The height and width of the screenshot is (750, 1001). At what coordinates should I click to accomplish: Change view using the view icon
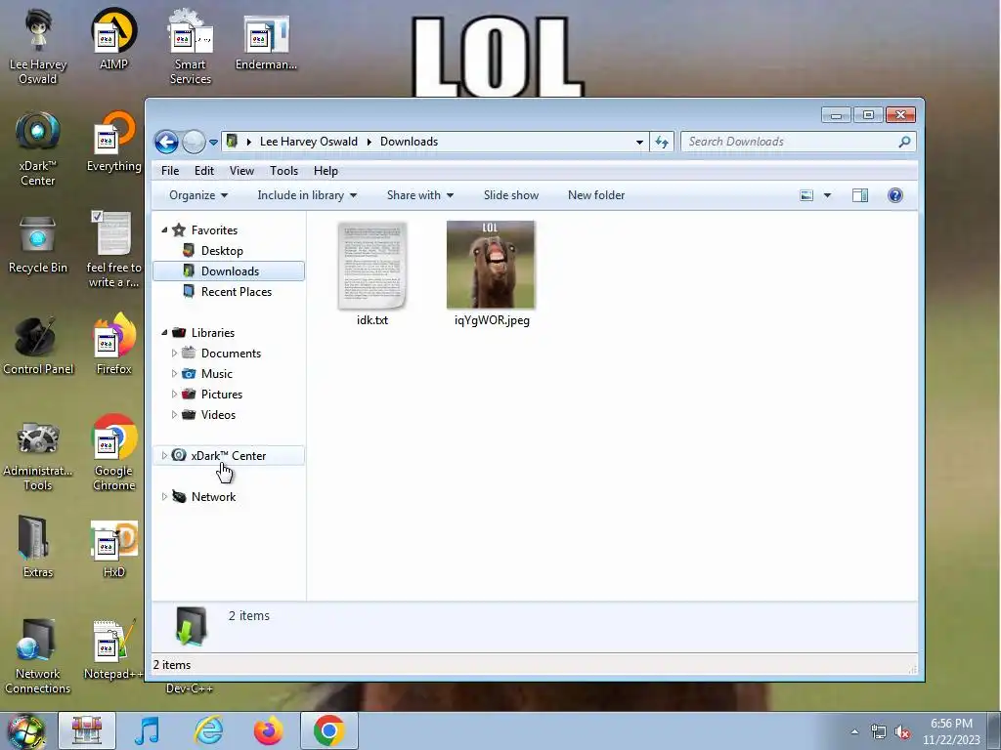806,195
